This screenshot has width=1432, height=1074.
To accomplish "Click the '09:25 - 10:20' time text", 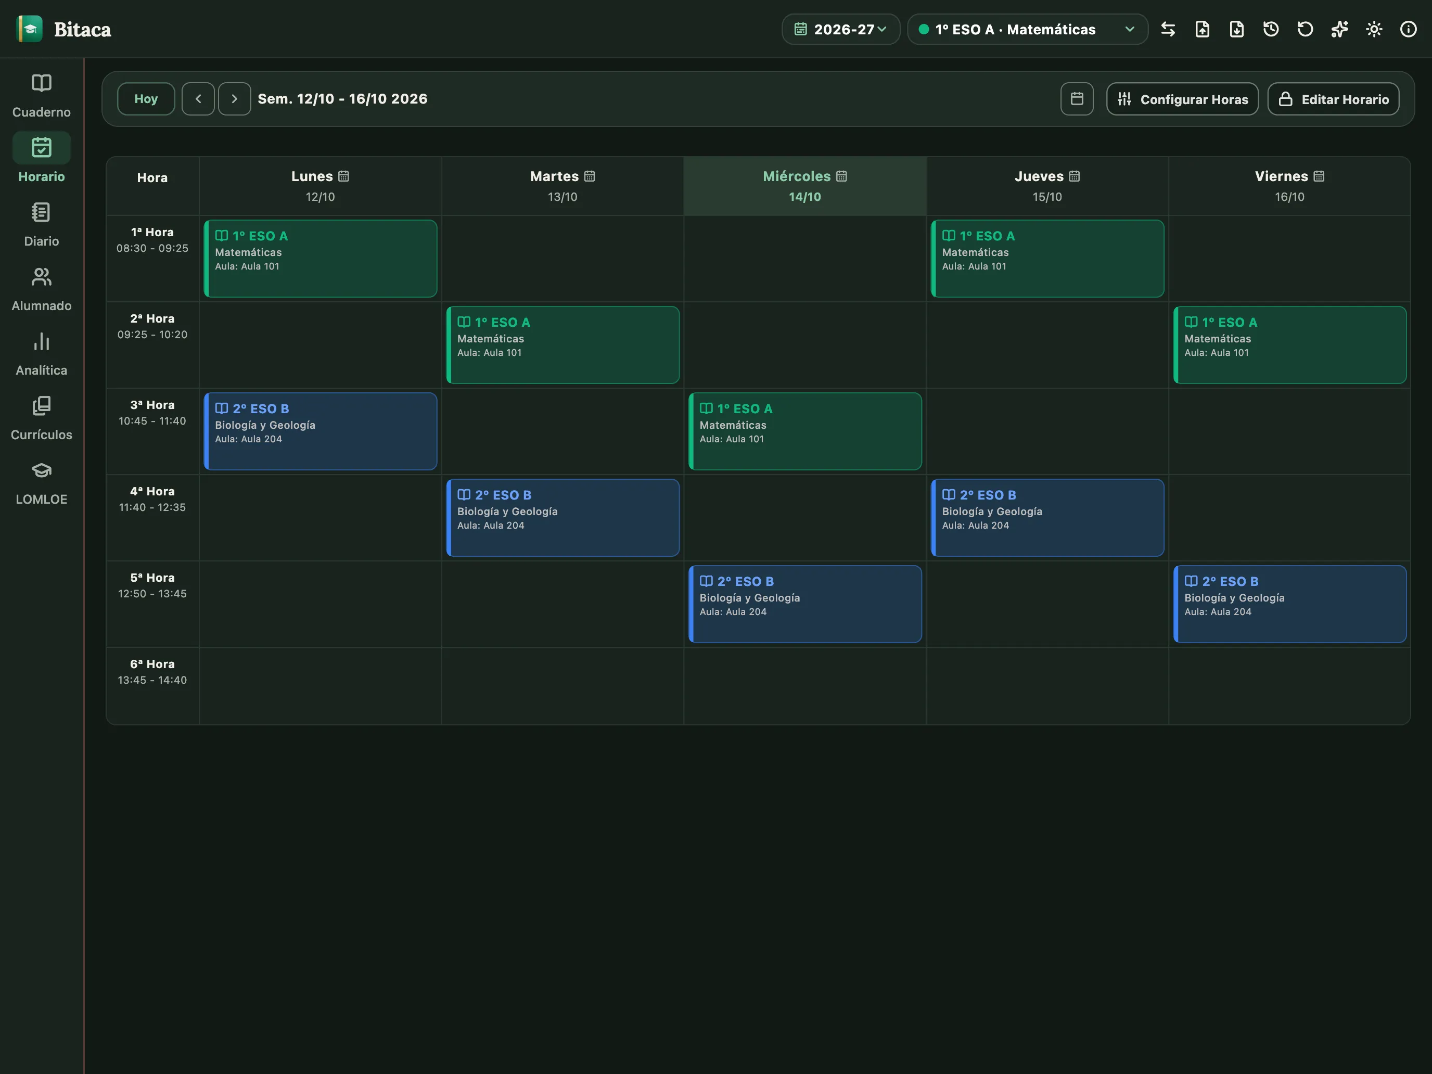I will (x=152, y=335).
